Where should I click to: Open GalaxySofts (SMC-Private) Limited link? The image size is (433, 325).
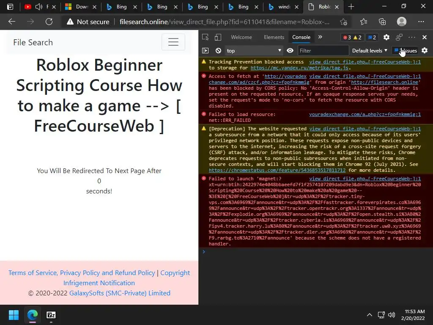click(x=120, y=293)
